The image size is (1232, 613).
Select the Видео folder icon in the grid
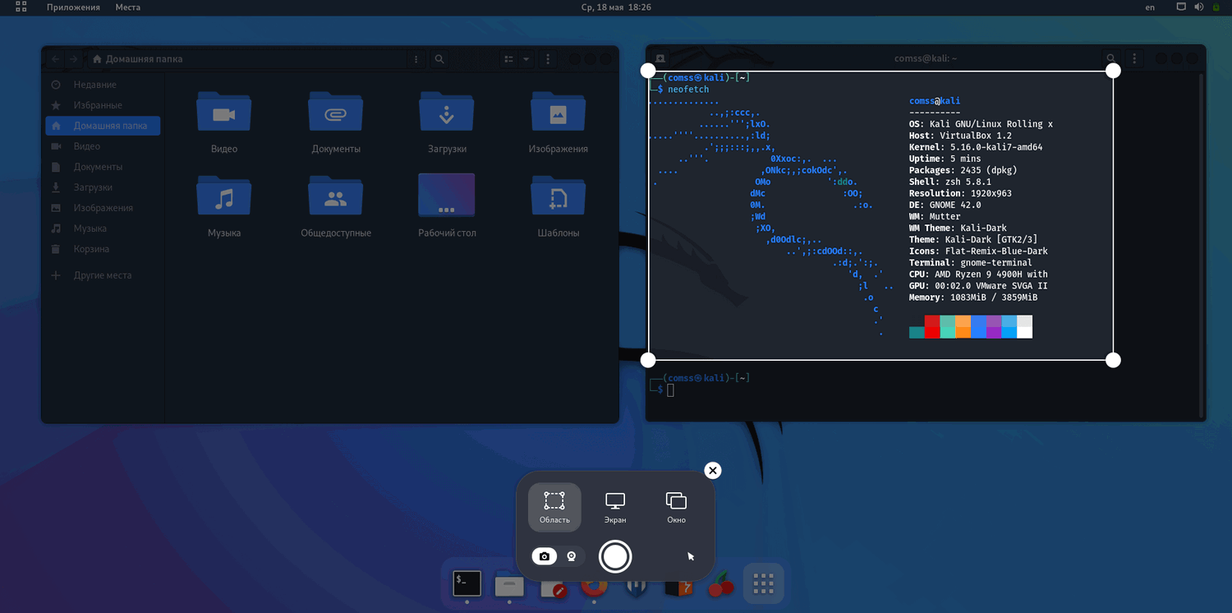pos(224,112)
